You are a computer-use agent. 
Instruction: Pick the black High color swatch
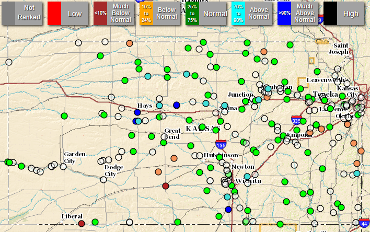[x=330, y=14]
